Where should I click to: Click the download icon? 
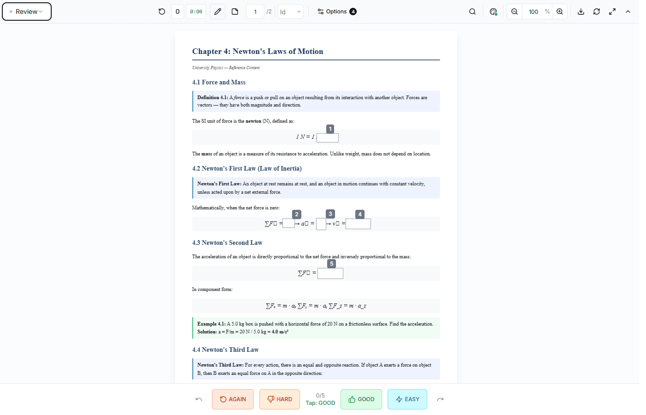(581, 12)
